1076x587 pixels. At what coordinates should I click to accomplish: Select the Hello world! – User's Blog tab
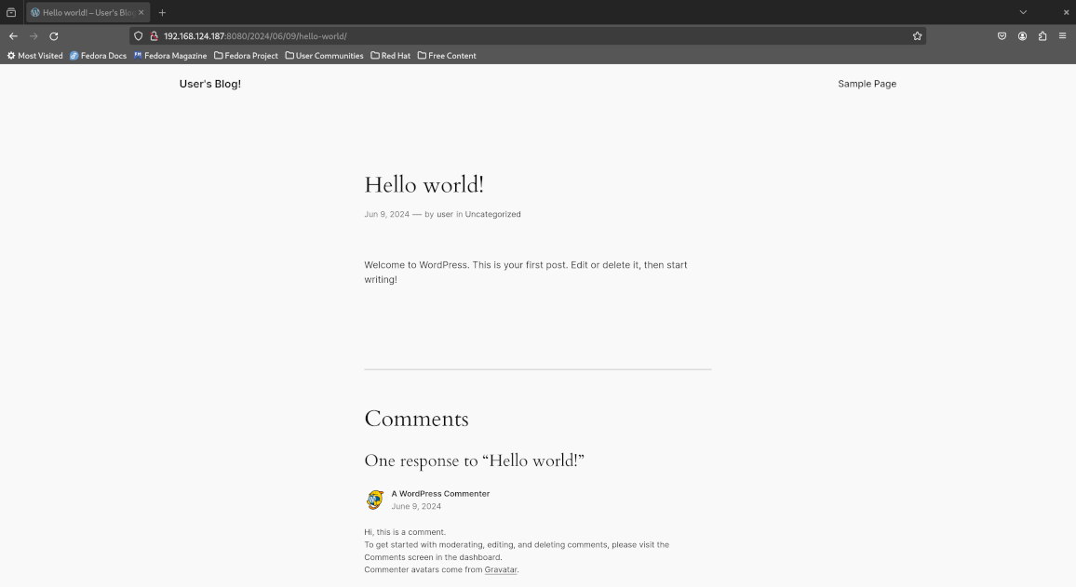click(87, 12)
